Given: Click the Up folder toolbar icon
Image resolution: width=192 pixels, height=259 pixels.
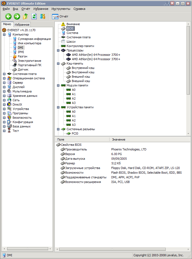Looking at the screenshot, I should click(x=25, y=16).
